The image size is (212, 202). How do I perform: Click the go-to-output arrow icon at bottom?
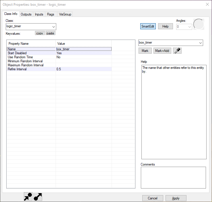(x=38, y=197)
